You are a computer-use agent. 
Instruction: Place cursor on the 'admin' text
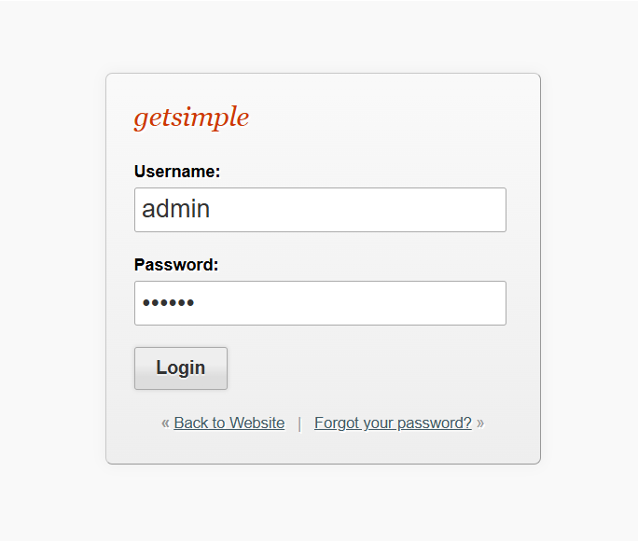[x=175, y=209]
